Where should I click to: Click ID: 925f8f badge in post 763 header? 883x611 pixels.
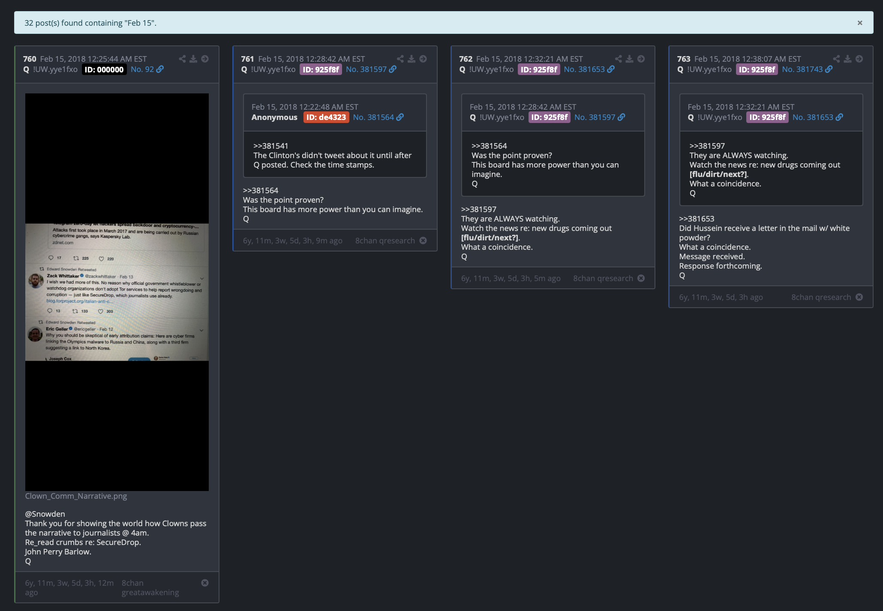point(757,69)
